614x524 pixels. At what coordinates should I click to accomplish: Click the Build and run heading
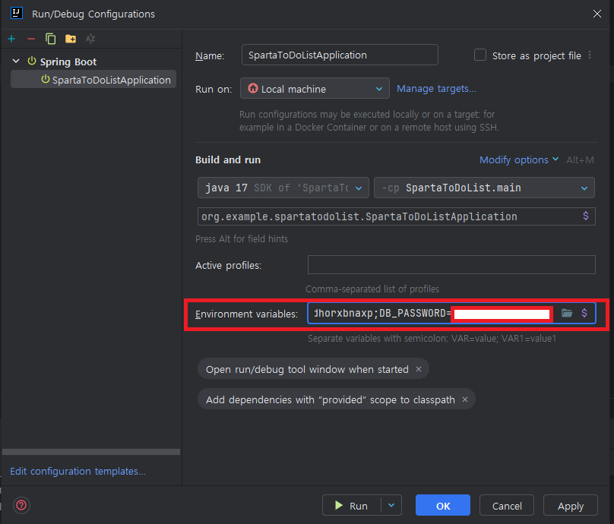click(x=228, y=159)
